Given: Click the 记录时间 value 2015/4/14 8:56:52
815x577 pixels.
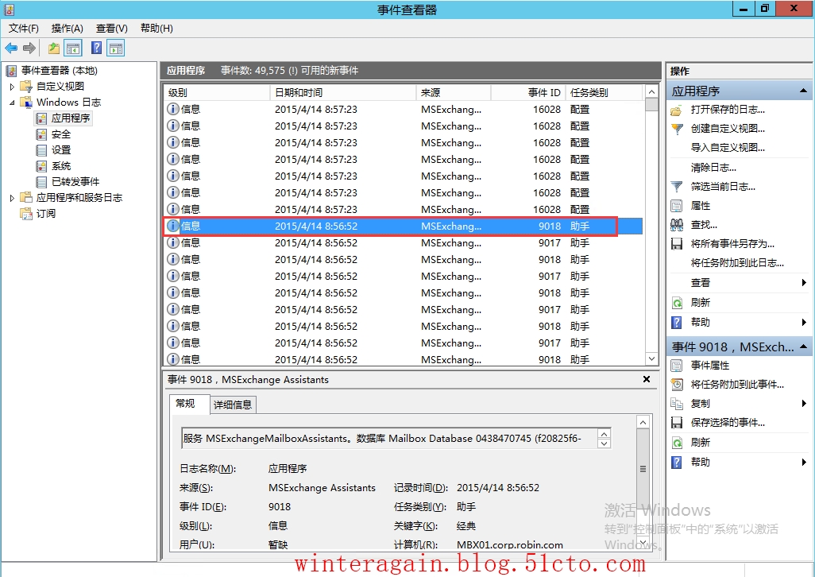Looking at the screenshot, I should click(x=498, y=488).
